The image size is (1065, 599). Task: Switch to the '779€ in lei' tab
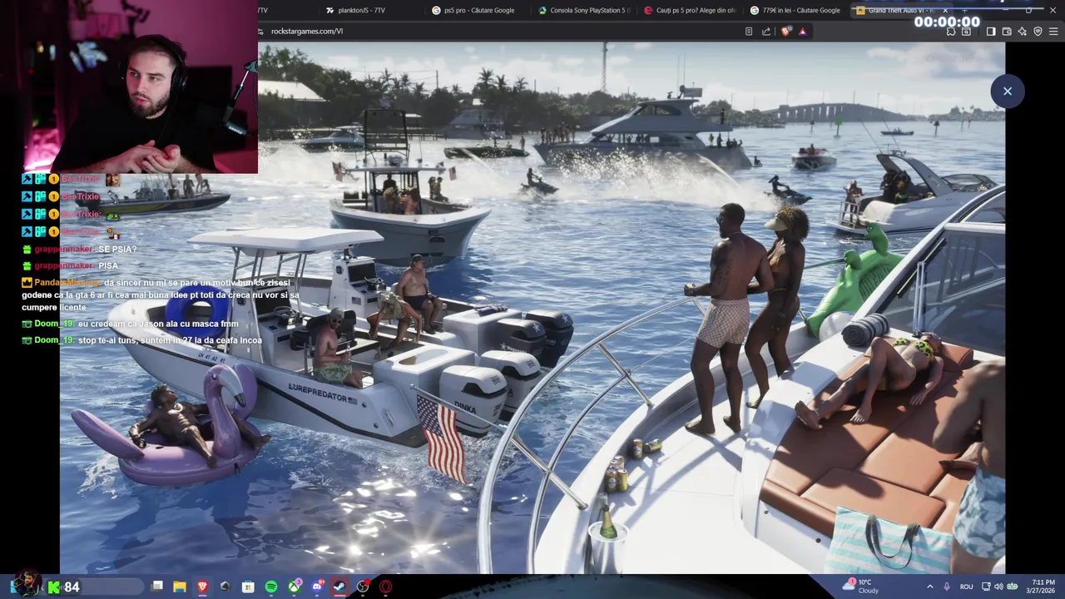(797, 10)
